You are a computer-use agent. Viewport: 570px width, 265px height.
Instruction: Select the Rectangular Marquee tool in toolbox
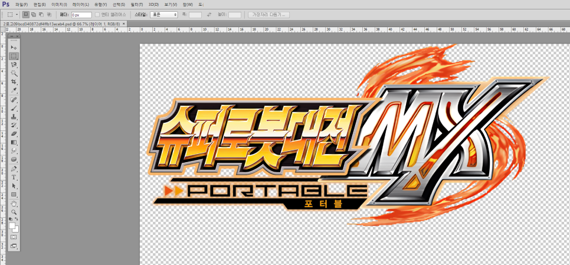coord(14,56)
